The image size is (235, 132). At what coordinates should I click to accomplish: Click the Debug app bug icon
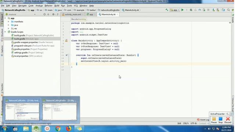191,10
